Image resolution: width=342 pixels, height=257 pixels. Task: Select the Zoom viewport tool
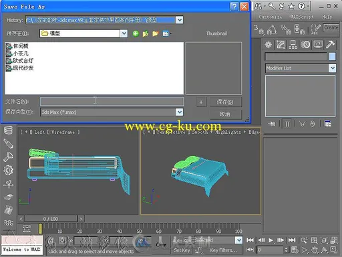(x=304, y=240)
